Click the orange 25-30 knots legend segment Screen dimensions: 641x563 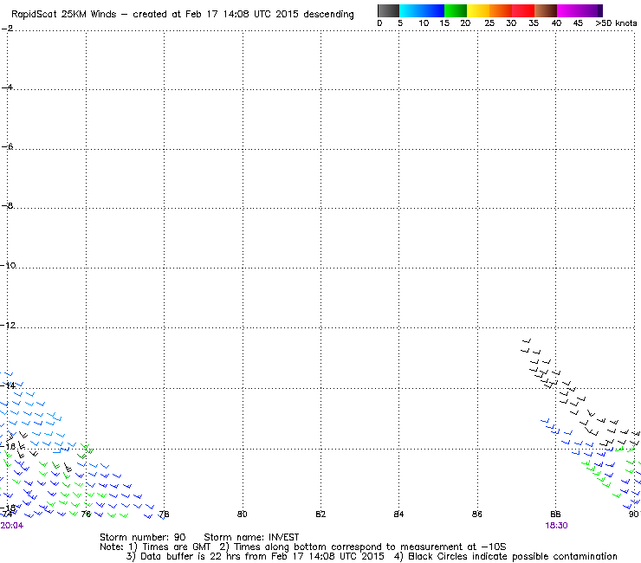(501, 10)
